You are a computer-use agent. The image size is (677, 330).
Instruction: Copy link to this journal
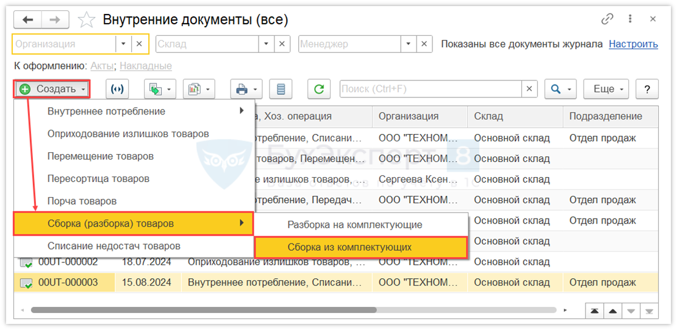(x=607, y=19)
